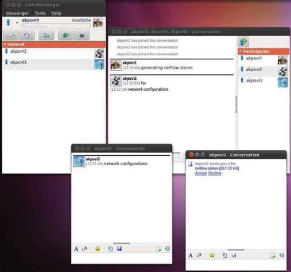
Task: Click the public chat button in LAN Messenger toolbar
Action: coord(82,36)
